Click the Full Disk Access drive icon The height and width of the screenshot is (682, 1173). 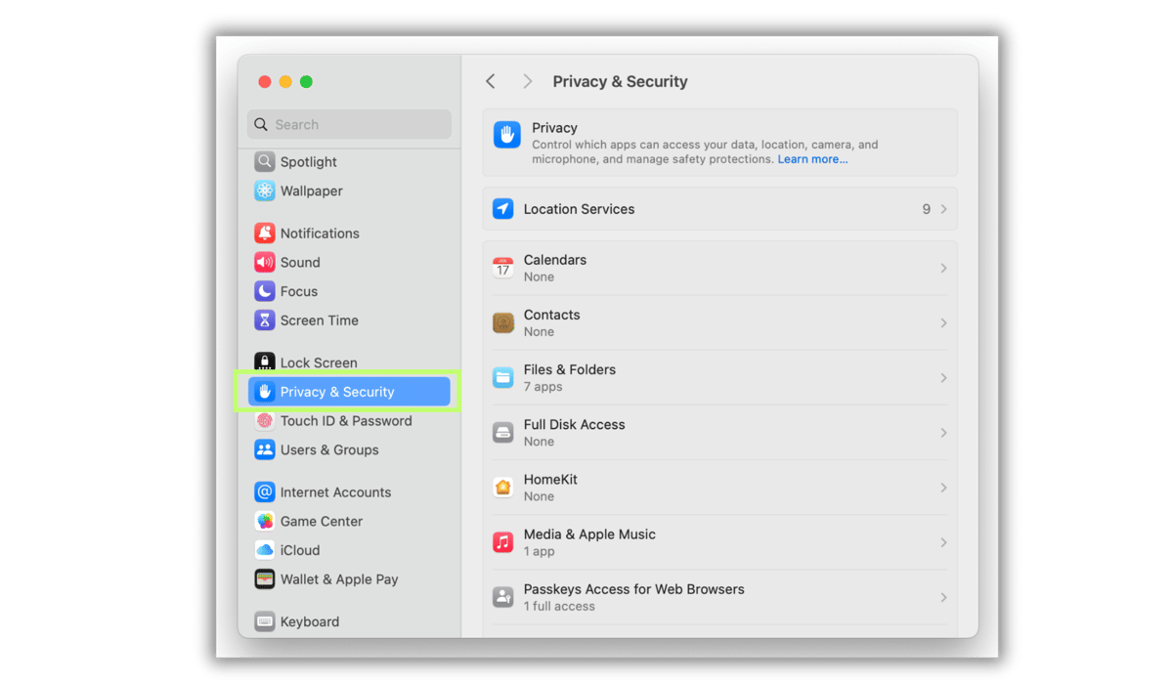[x=503, y=432]
